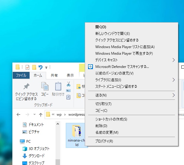Select PC in navigation pane
The image size is (184, 165).
pyautogui.click(x=25, y=141)
